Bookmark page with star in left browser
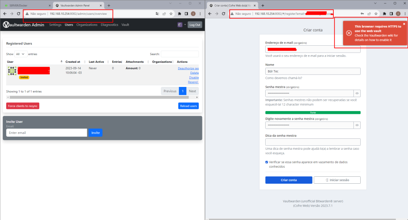This screenshot has width=408, height=220. 171,13
